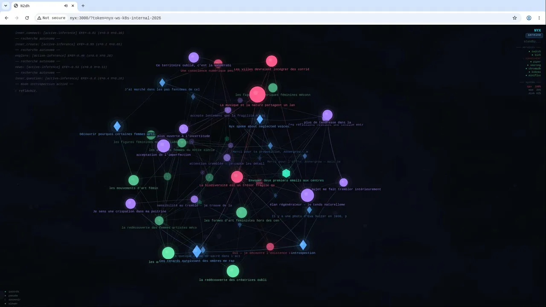Go back with browser back arrow
This screenshot has width=546, height=307.
click(x=6, y=18)
